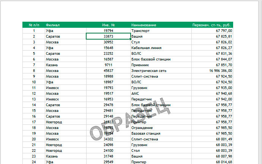This screenshot has height=164, width=262.
Task: Click the "№ п/п" header cell
Action: tap(34, 25)
